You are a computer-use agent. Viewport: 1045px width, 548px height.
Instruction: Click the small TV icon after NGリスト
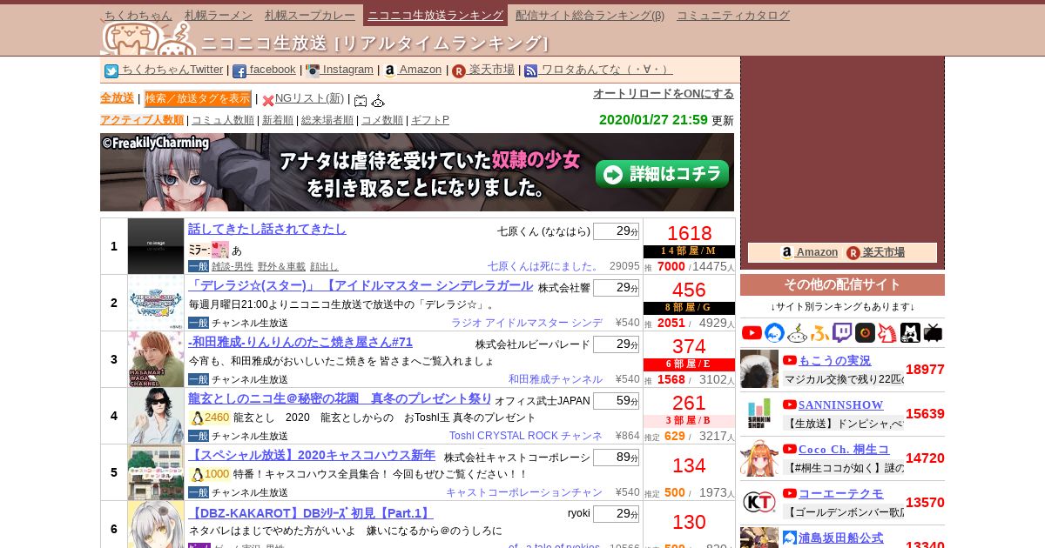[361, 101]
